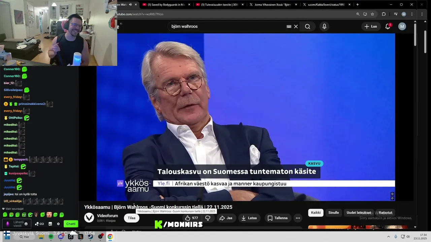431x242 pixels.
Task: Click the video player area
Action: coord(246,117)
